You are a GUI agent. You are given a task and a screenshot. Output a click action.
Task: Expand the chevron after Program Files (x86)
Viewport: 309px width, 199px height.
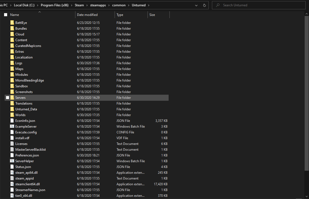click(72, 5)
